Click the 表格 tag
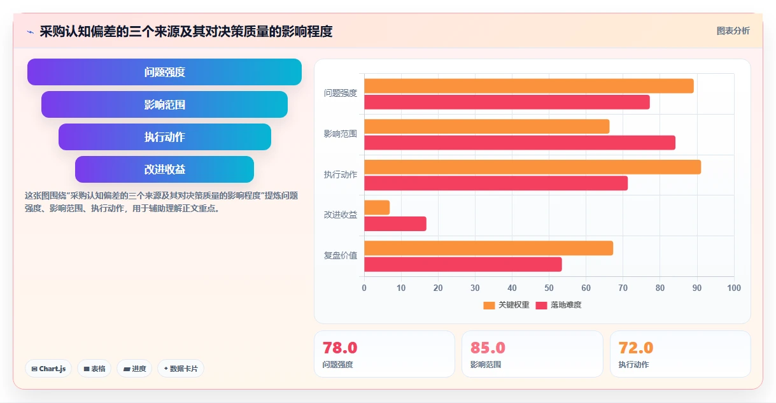This screenshot has width=776, height=403. [x=94, y=369]
